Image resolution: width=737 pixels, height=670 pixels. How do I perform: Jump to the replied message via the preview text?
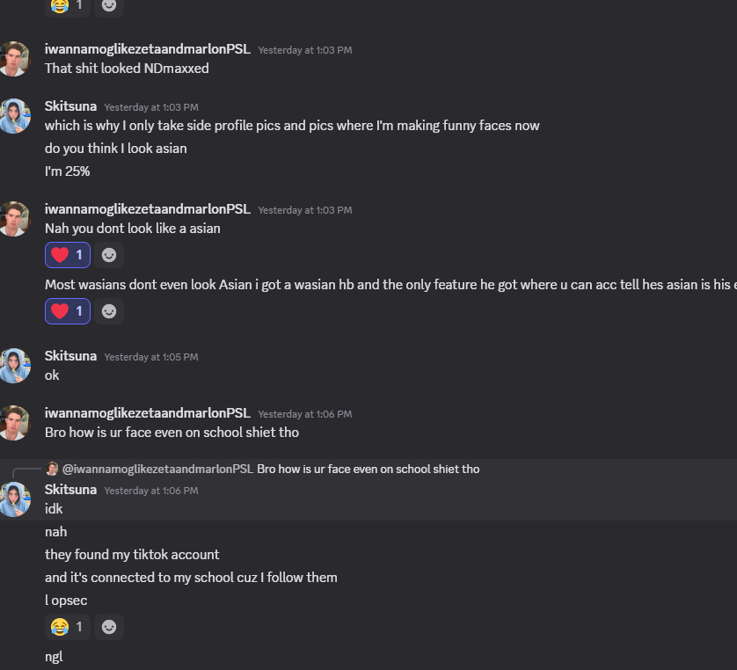(x=368, y=470)
